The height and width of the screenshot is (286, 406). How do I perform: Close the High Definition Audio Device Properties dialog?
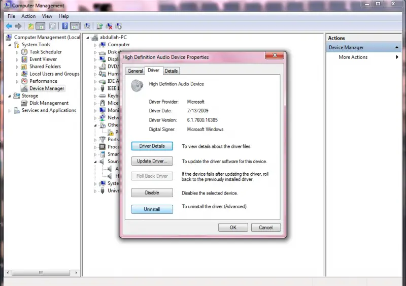275,55
